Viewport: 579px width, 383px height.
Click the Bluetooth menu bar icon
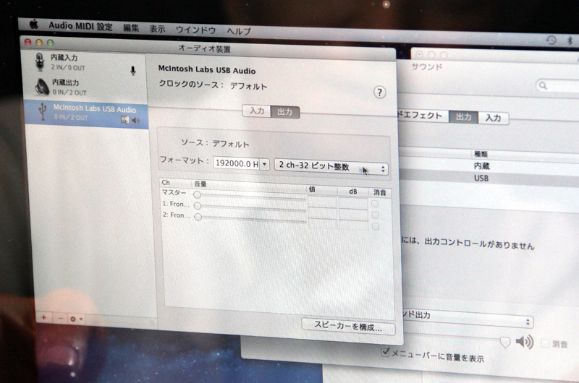pyautogui.click(x=570, y=40)
